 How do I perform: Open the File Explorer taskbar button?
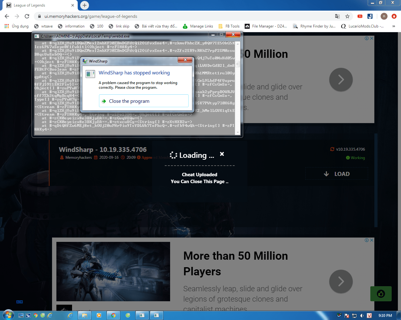(x=84, y=315)
